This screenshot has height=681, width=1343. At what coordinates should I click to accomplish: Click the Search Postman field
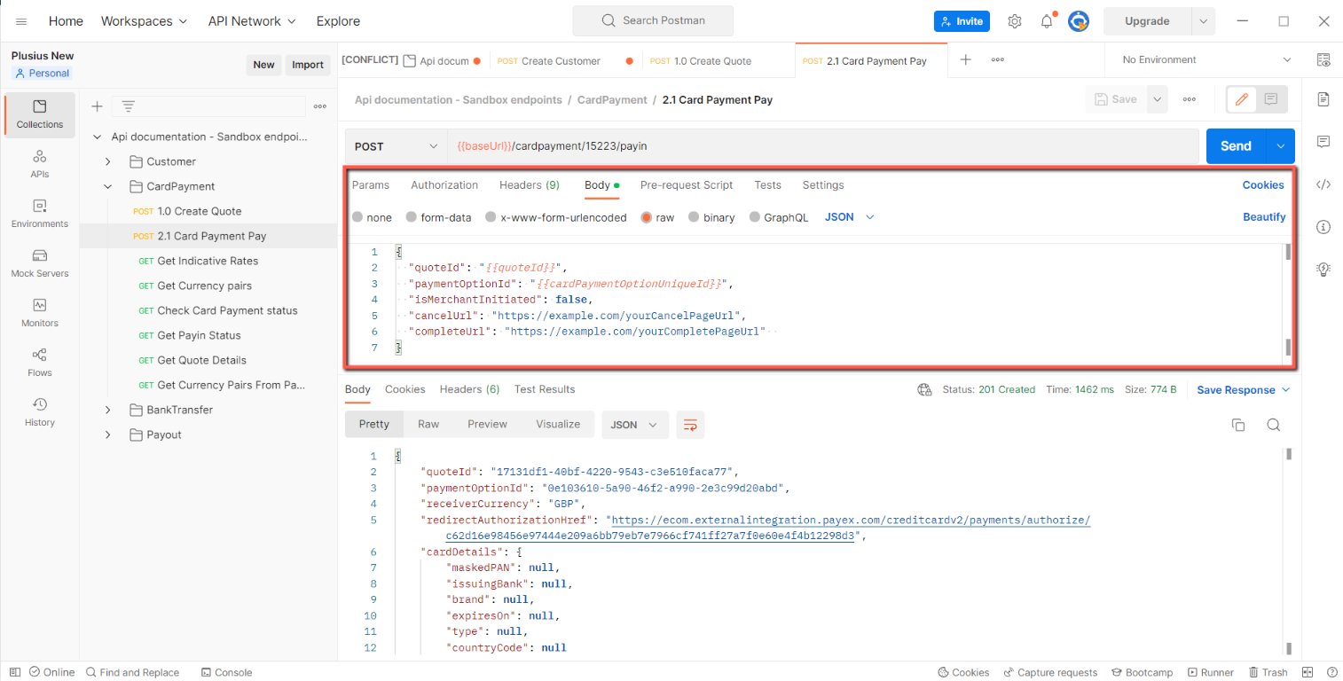653,20
